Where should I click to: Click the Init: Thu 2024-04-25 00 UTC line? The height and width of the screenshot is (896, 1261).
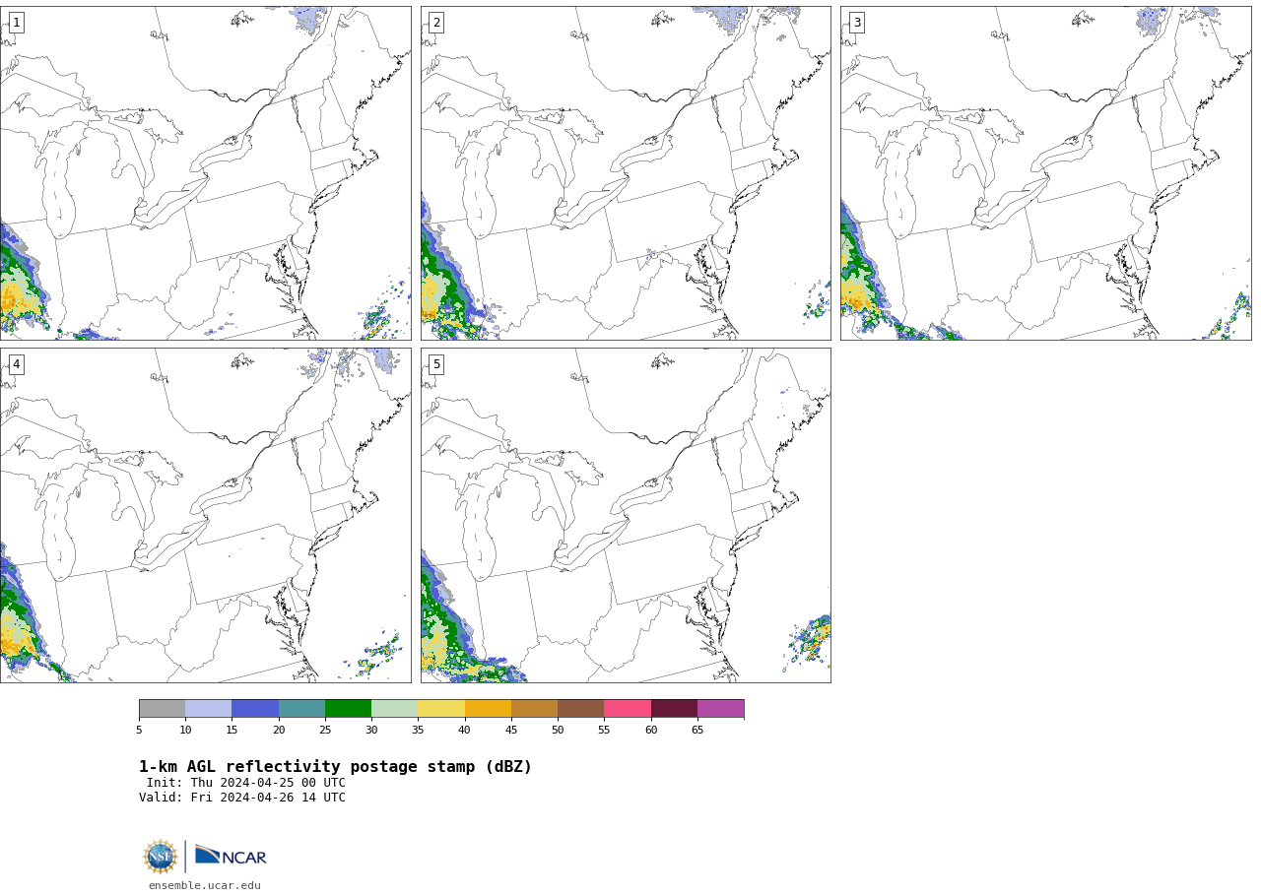pyautogui.click(x=246, y=784)
